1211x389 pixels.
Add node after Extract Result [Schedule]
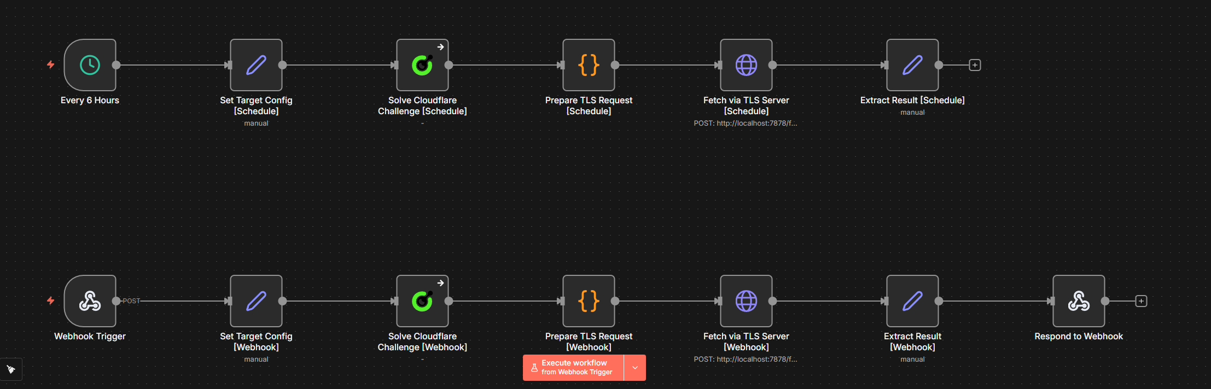[x=975, y=65]
